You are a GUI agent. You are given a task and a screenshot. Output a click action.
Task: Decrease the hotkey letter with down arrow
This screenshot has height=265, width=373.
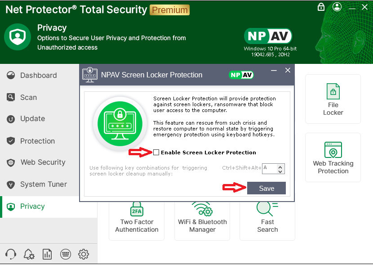pyautogui.click(x=280, y=171)
